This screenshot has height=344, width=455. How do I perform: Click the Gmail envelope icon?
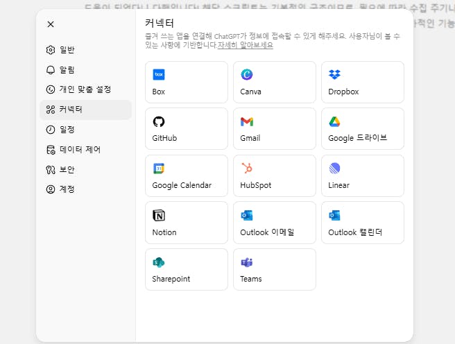coord(247,121)
